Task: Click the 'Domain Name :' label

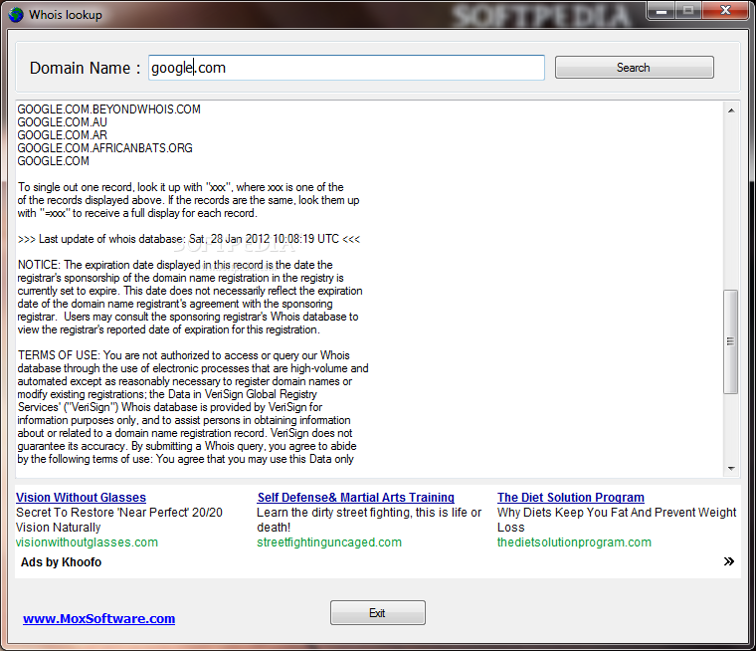Action: click(85, 68)
